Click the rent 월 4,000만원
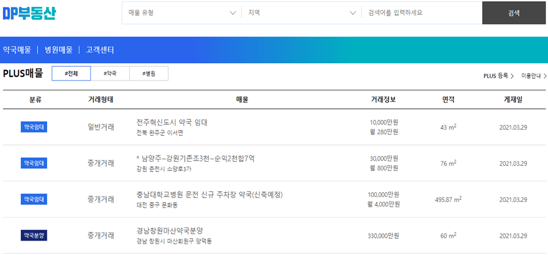 [x=384, y=204]
